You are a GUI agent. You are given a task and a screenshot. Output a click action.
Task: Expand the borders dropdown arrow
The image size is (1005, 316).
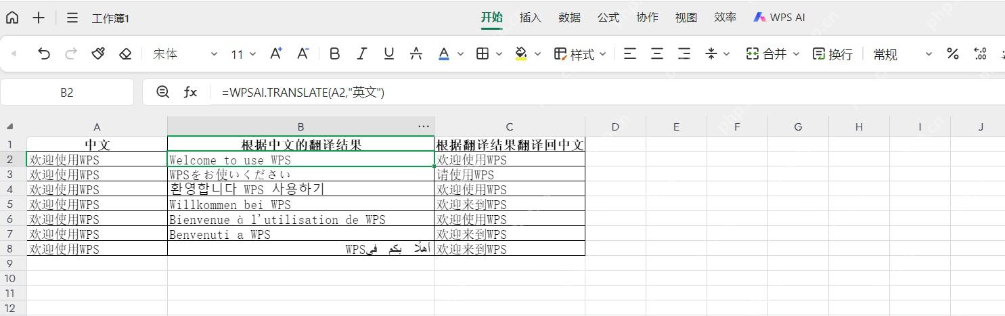click(x=499, y=54)
